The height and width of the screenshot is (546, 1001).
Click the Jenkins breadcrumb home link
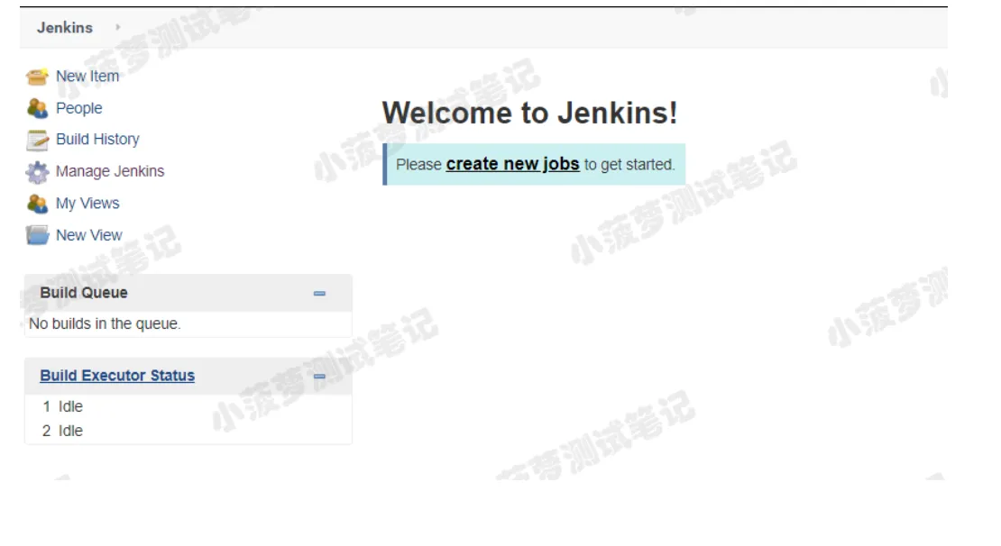click(64, 27)
